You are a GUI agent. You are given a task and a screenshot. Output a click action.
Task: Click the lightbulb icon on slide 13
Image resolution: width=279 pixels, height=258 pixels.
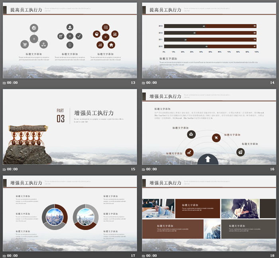pos(70,45)
